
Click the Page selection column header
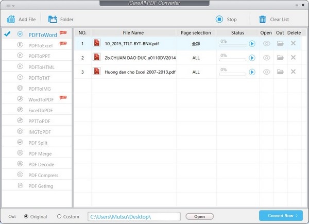196,33
